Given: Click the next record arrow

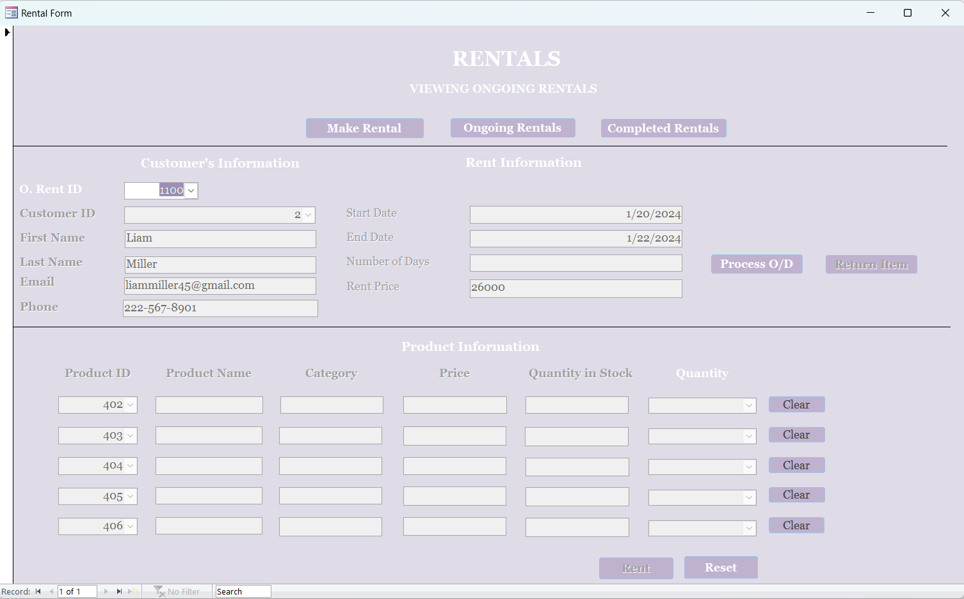Looking at the screenshot, I should coord(106,591).
